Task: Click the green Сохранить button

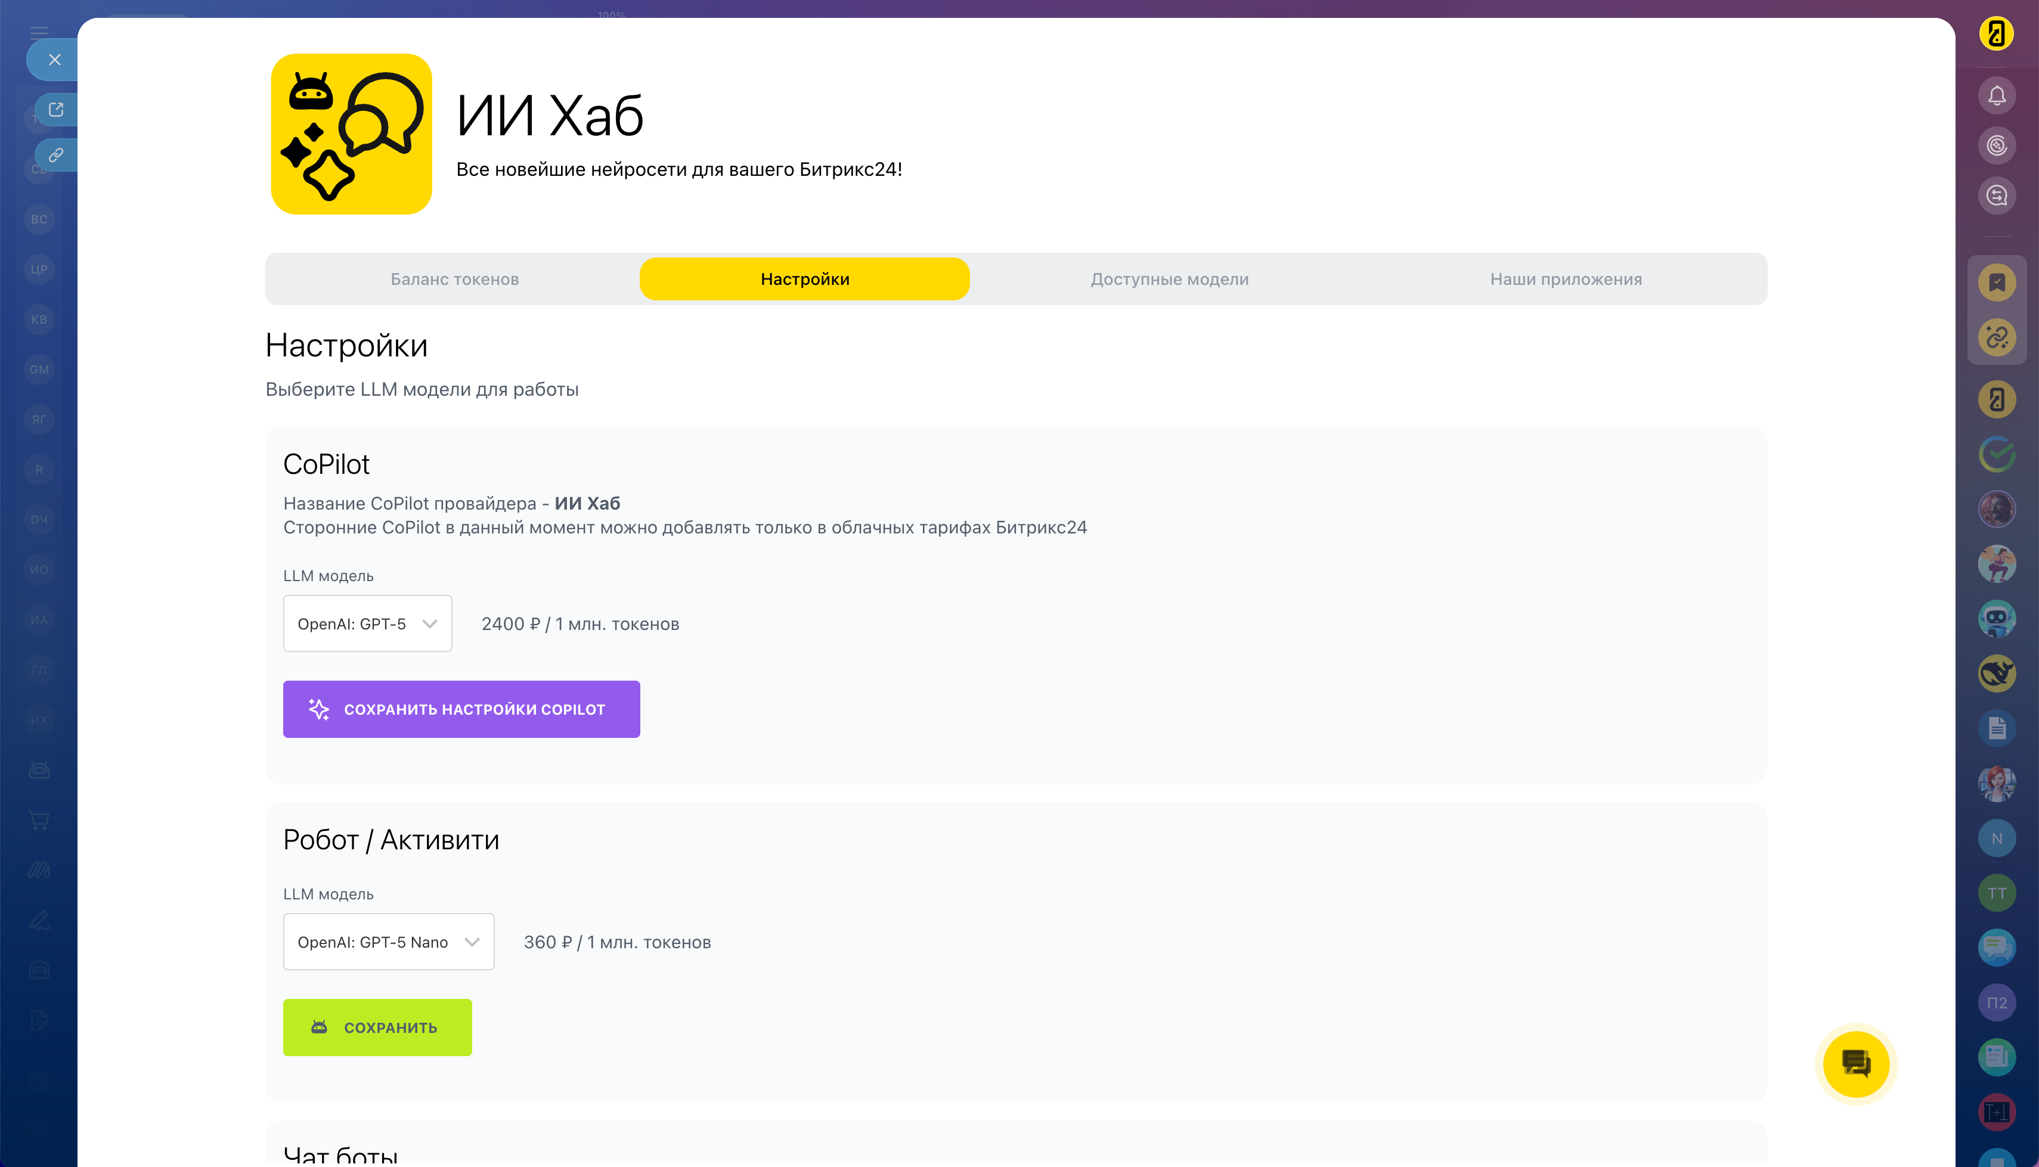Action: 377,1028
